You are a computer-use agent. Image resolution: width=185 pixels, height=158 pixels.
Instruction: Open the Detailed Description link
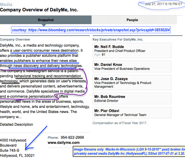[x=17, y=124]
